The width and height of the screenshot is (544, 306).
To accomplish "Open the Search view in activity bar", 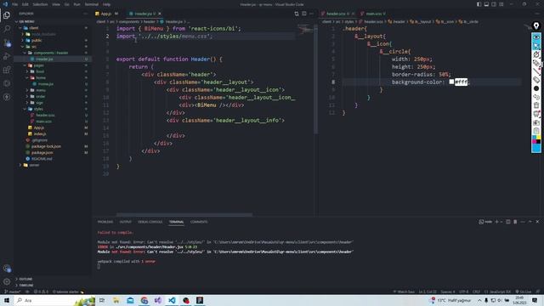I will coord(7,28).
